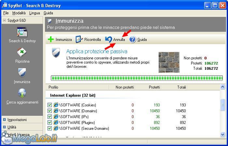Image resolution: width=228 pixels, height=146 pixels.
Task: Click the list scrollbar up arrow
Action: (222, 87)
